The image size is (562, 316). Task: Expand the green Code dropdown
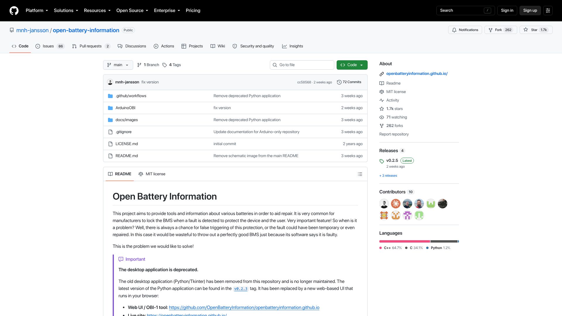(352, 65)
